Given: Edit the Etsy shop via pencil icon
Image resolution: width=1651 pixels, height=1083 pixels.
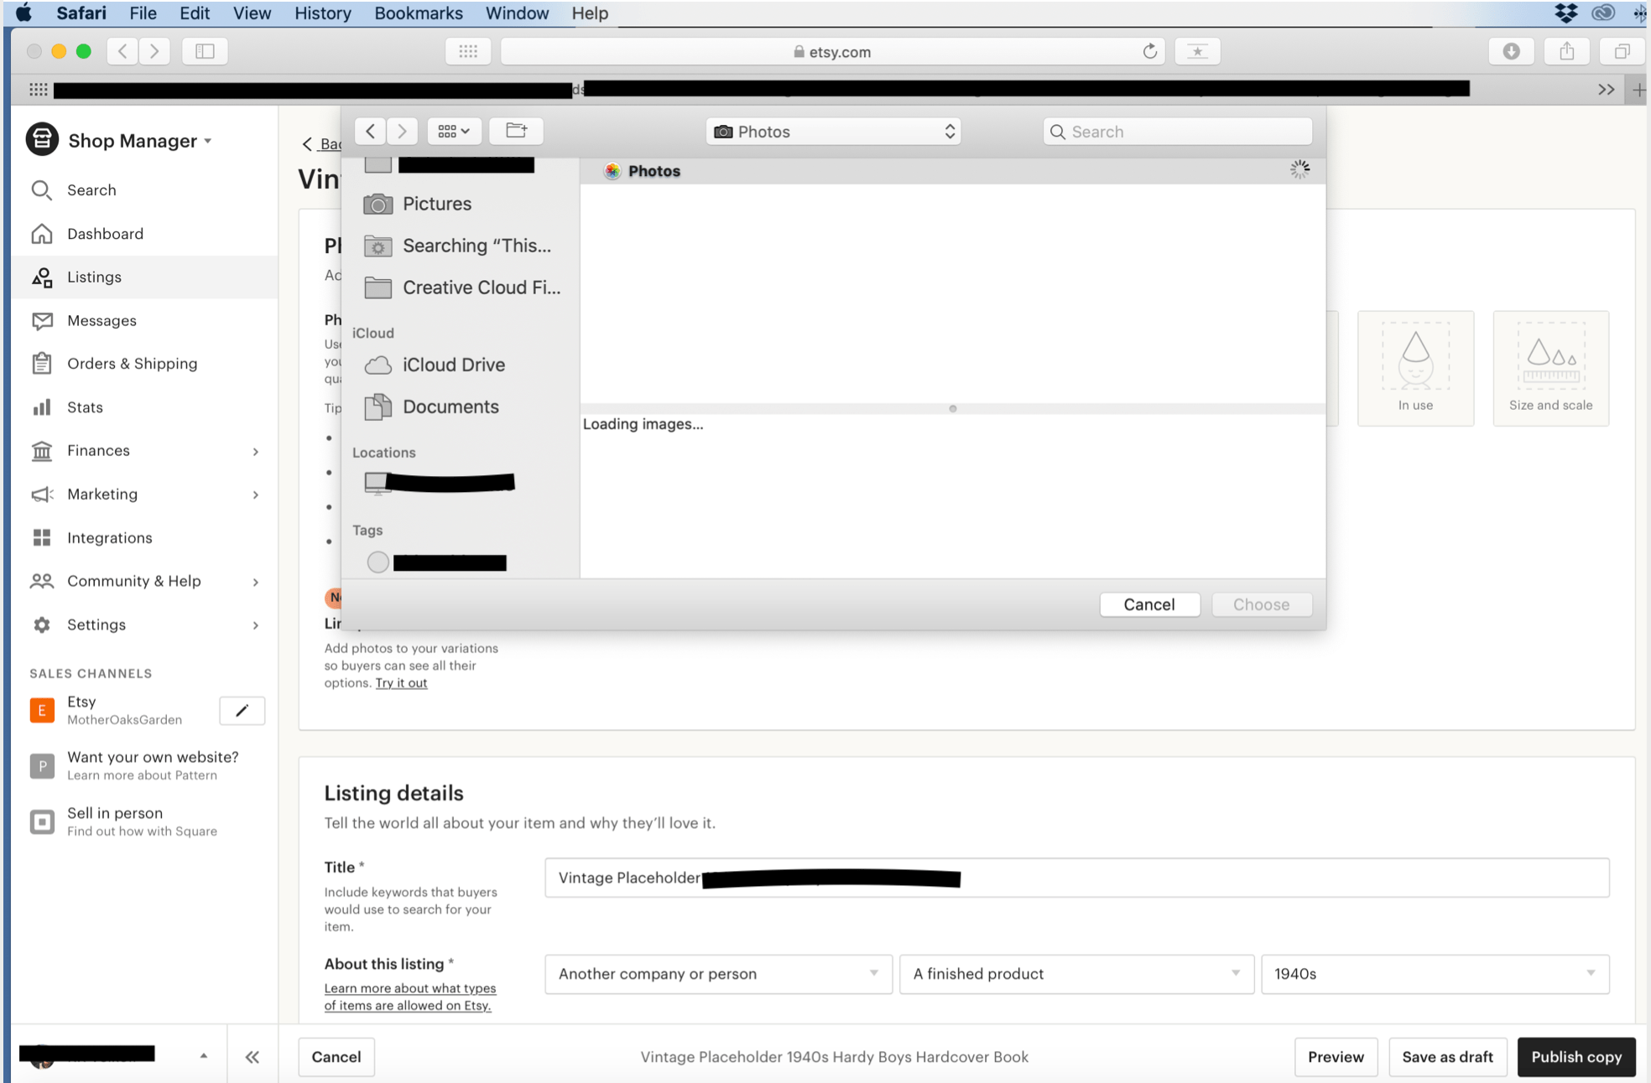Looking at the screenshot, I should (242, 710).
